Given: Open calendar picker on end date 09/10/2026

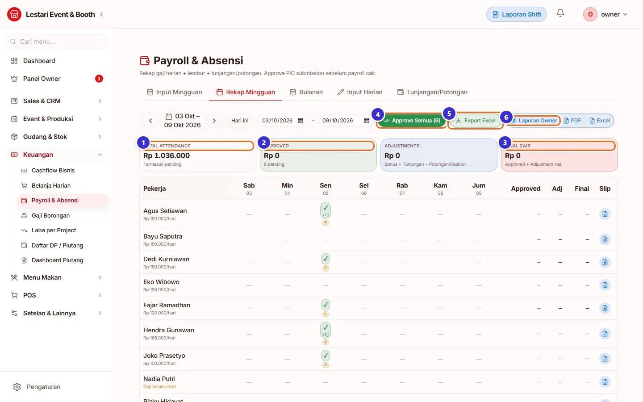Looking at the screenshot, I should 367,121.
